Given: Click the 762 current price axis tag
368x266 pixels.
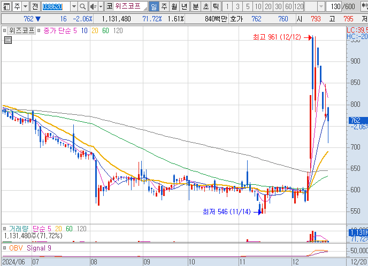Looking at the screenshot, I should [x=358, y=121].
